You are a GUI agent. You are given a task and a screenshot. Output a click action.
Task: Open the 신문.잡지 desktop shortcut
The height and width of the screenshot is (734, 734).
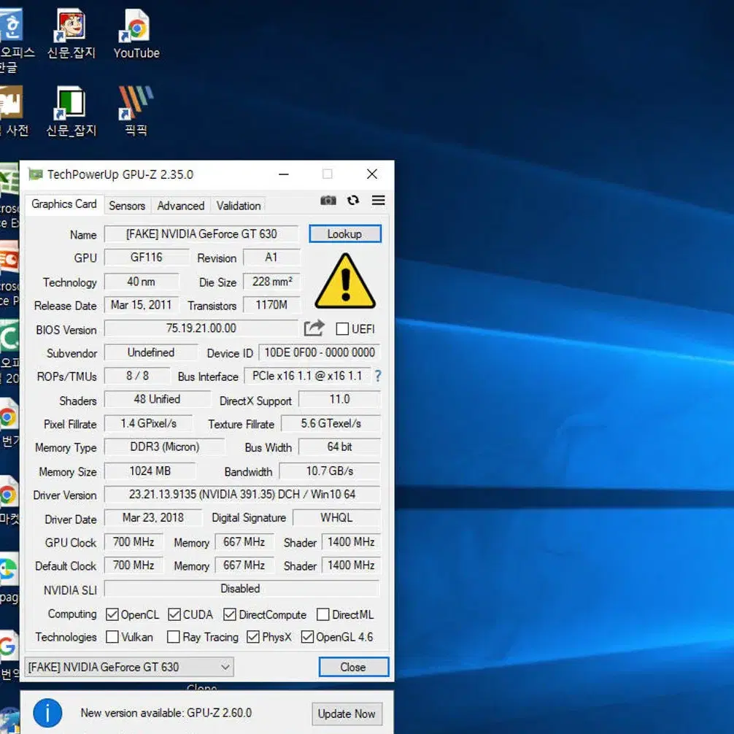tap(72, 34)
